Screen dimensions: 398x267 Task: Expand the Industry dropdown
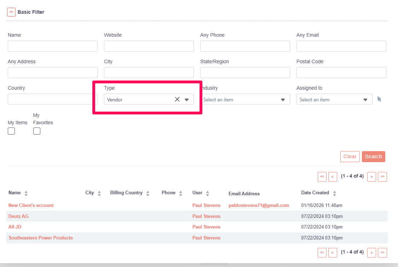coord(283,100)
